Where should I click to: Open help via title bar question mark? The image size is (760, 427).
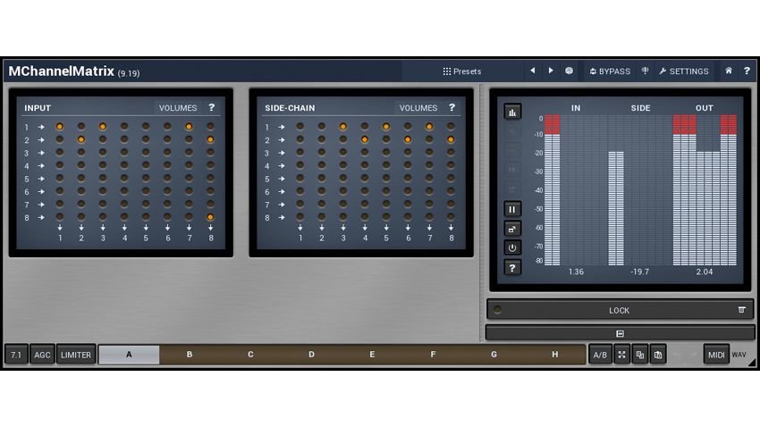tap(747, 71)
